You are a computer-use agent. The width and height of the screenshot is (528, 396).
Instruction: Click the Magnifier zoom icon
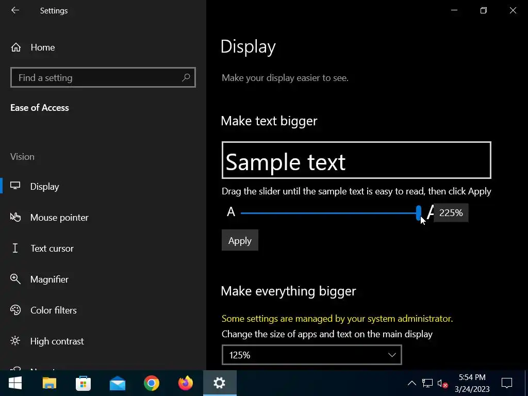click(x=15, y=279)
